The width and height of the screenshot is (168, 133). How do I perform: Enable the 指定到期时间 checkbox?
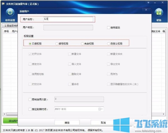click(30, 109)
